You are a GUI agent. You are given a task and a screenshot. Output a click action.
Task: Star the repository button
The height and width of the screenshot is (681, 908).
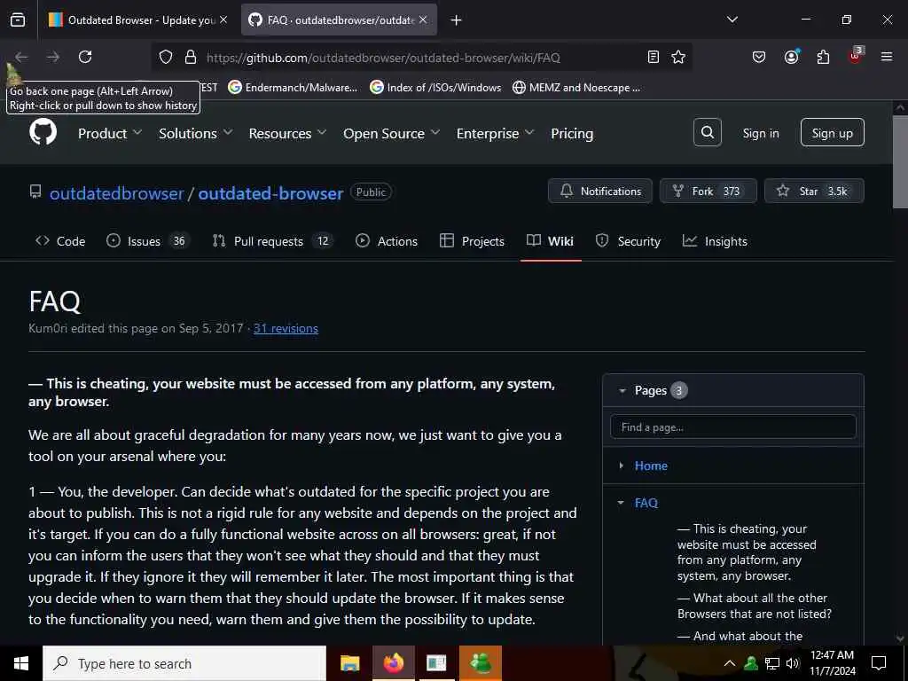pos(814,192)
